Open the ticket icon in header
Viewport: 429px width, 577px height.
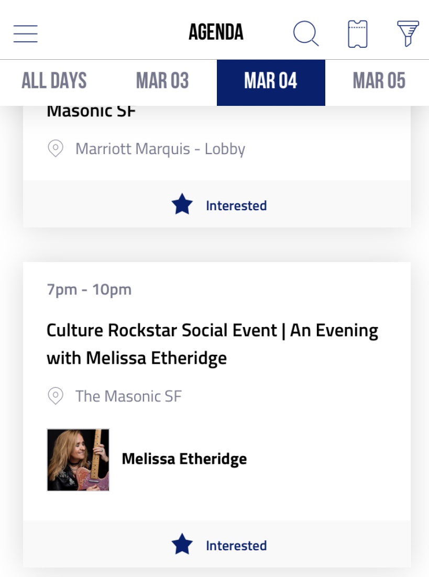(x=358, y=34)
